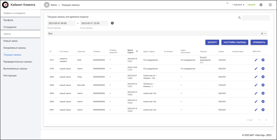277x140 pixels.
Task: Click the search input field
Action: click(x=255, y=18)
